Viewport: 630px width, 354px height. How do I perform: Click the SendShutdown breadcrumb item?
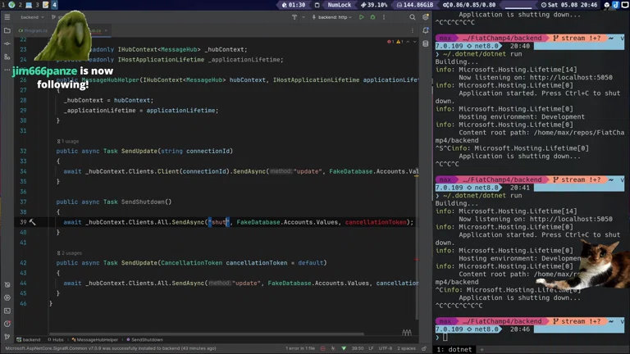[x=147, y=339]
